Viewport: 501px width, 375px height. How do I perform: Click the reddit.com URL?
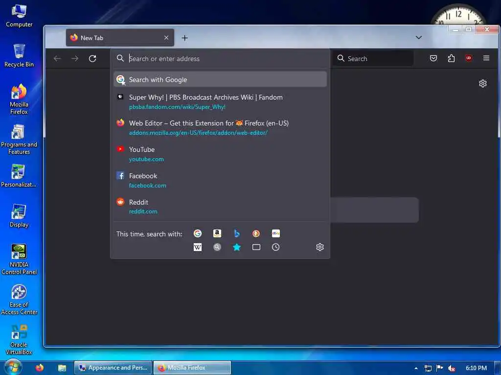coord(143,211)
